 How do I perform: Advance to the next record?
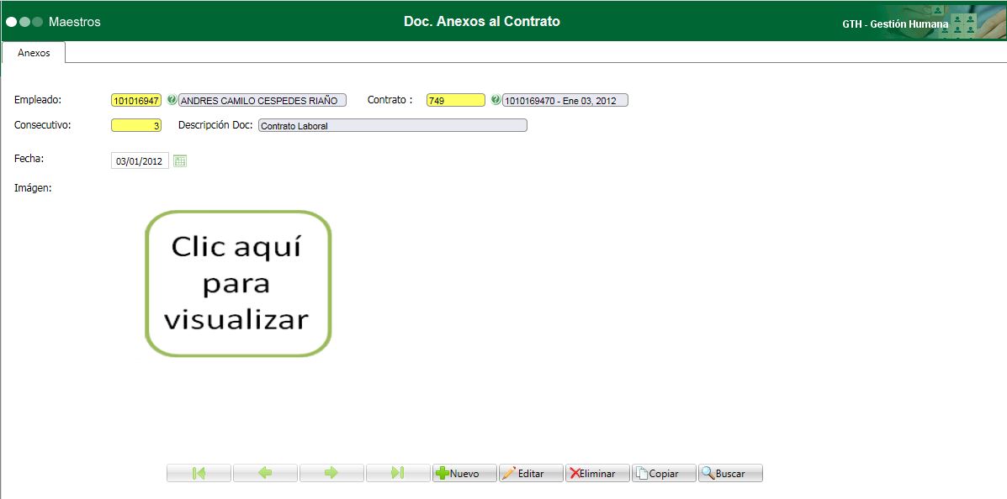click(331, 473)
